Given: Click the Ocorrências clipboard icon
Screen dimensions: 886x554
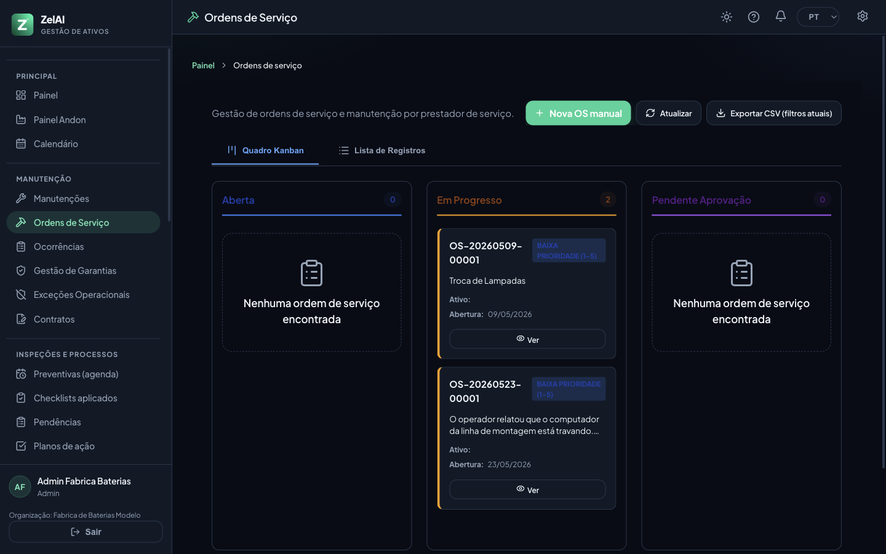Looking at the screenshot, I should pos(21,247).
